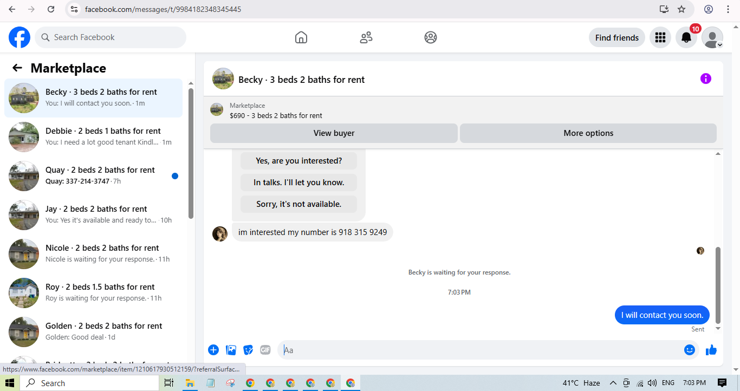The height and width of the screenshot is (391, 740).
Task: Go back using the Marketplace arrow
Action: [x=17, y=68]
